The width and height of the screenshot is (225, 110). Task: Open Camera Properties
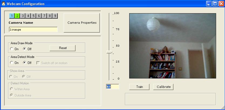pyautogui.click(x=82, y=23)
